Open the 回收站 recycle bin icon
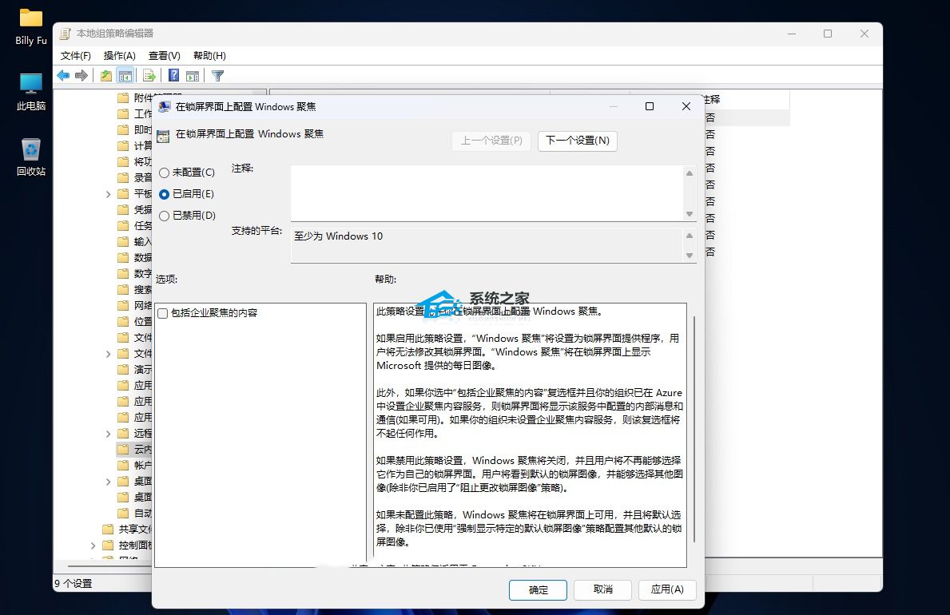The image size is (950, 615). [x=31, y=157]
